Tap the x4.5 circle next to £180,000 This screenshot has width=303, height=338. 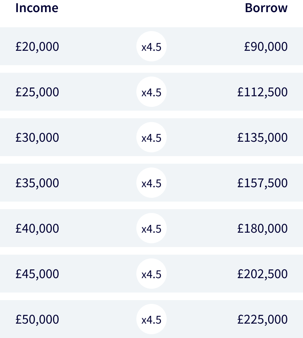tap(151, 228)
